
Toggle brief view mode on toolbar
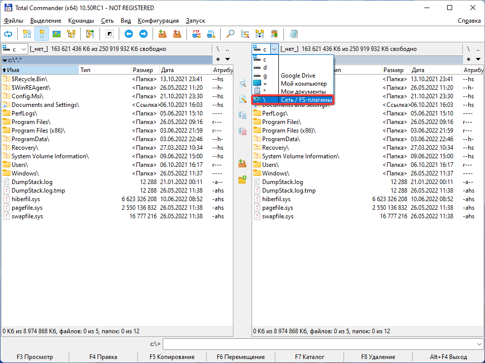coord(27,34)
